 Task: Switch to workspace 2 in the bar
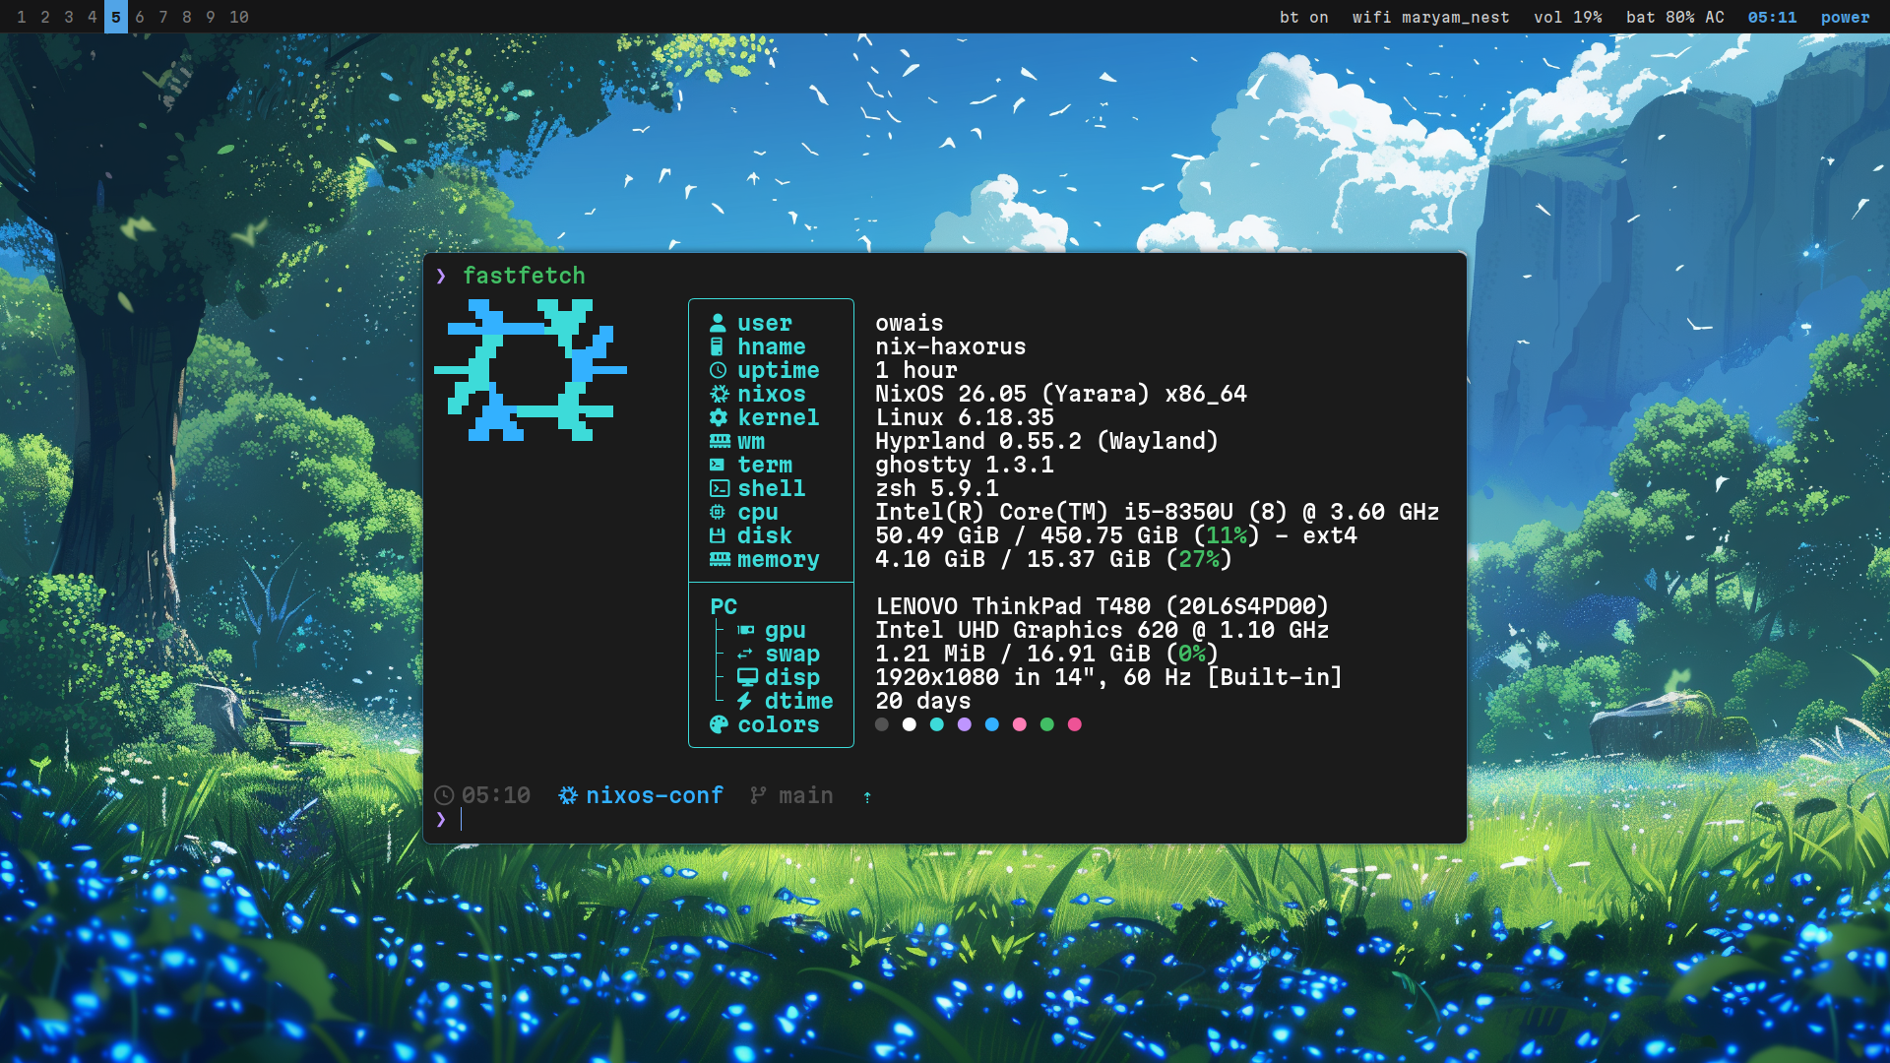tap(45, 17)
